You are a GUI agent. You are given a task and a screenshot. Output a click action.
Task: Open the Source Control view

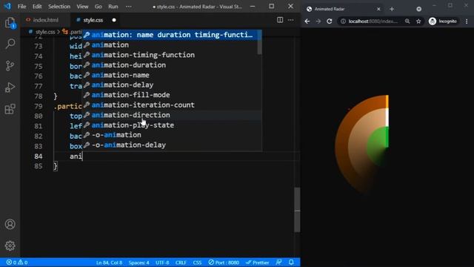tap(10, 66)
